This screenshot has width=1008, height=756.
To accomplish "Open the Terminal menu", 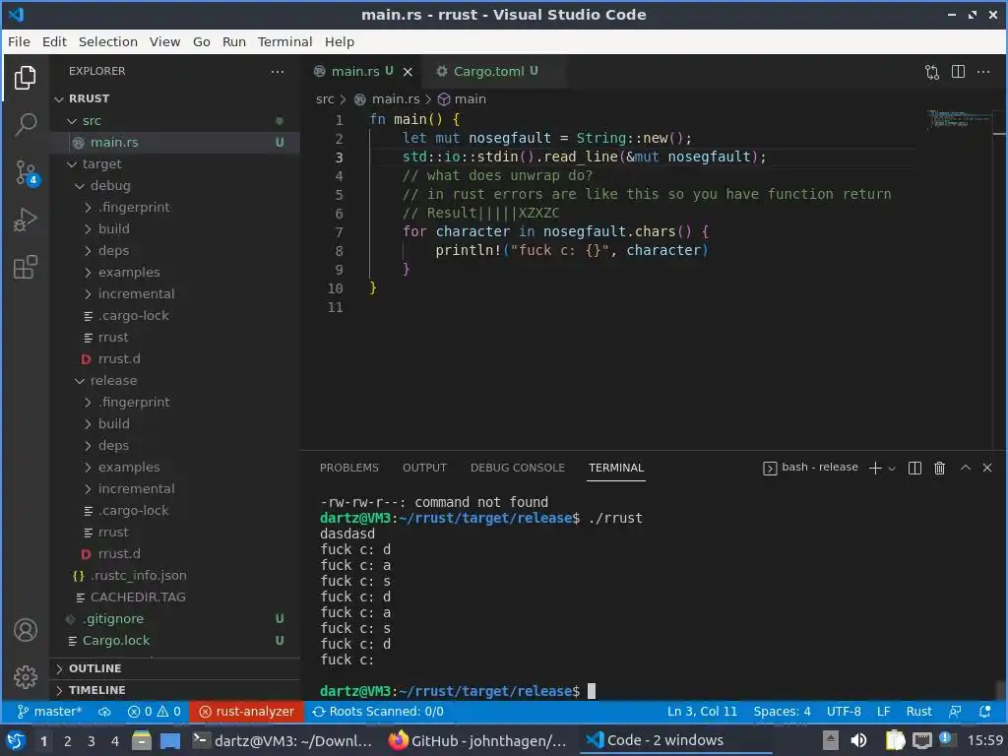I will pos(284,41).
